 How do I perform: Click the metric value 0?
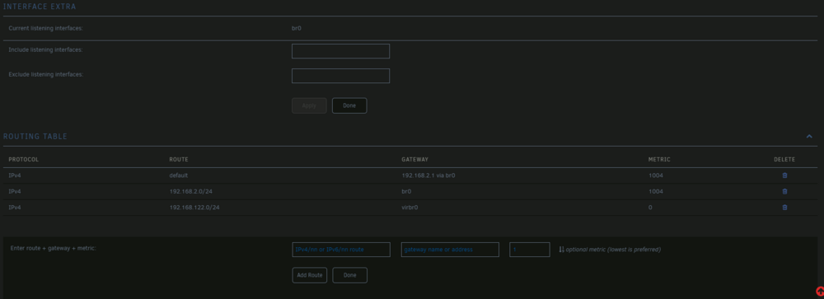click(650, 208)
